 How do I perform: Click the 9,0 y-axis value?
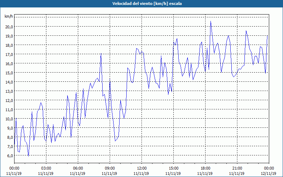coord(10,128)
